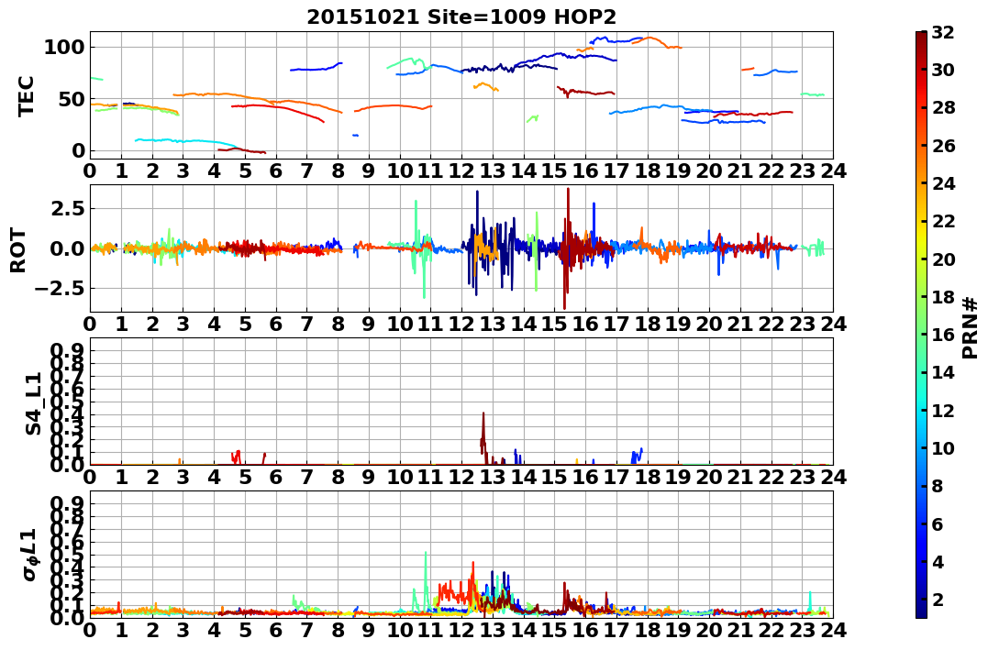Select the 18 label on the PRN colorbar
The height and width of the screenshot is (650, 988).
[943, 297]
